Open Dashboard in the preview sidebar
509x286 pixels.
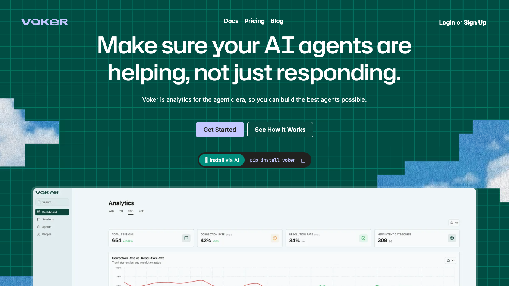point(52,212)
